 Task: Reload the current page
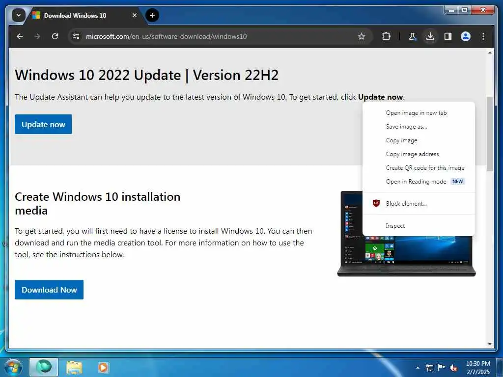(55, 36)
